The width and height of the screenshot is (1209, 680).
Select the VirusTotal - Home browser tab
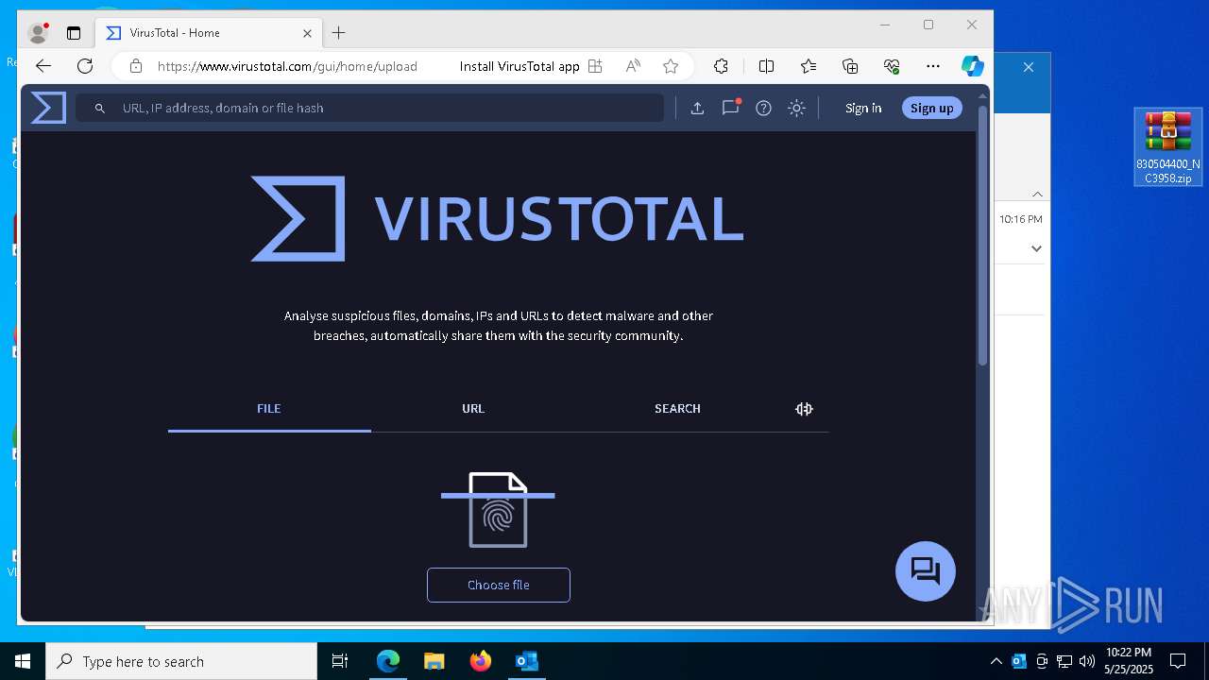click(209, 33)
